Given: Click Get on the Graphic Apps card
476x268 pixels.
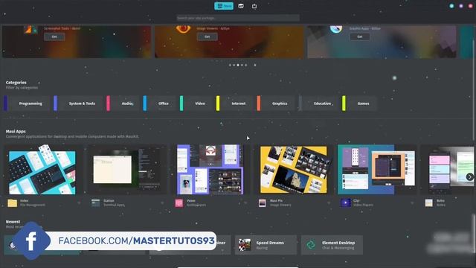Looking at the screenshot, I should click(360, 36).
